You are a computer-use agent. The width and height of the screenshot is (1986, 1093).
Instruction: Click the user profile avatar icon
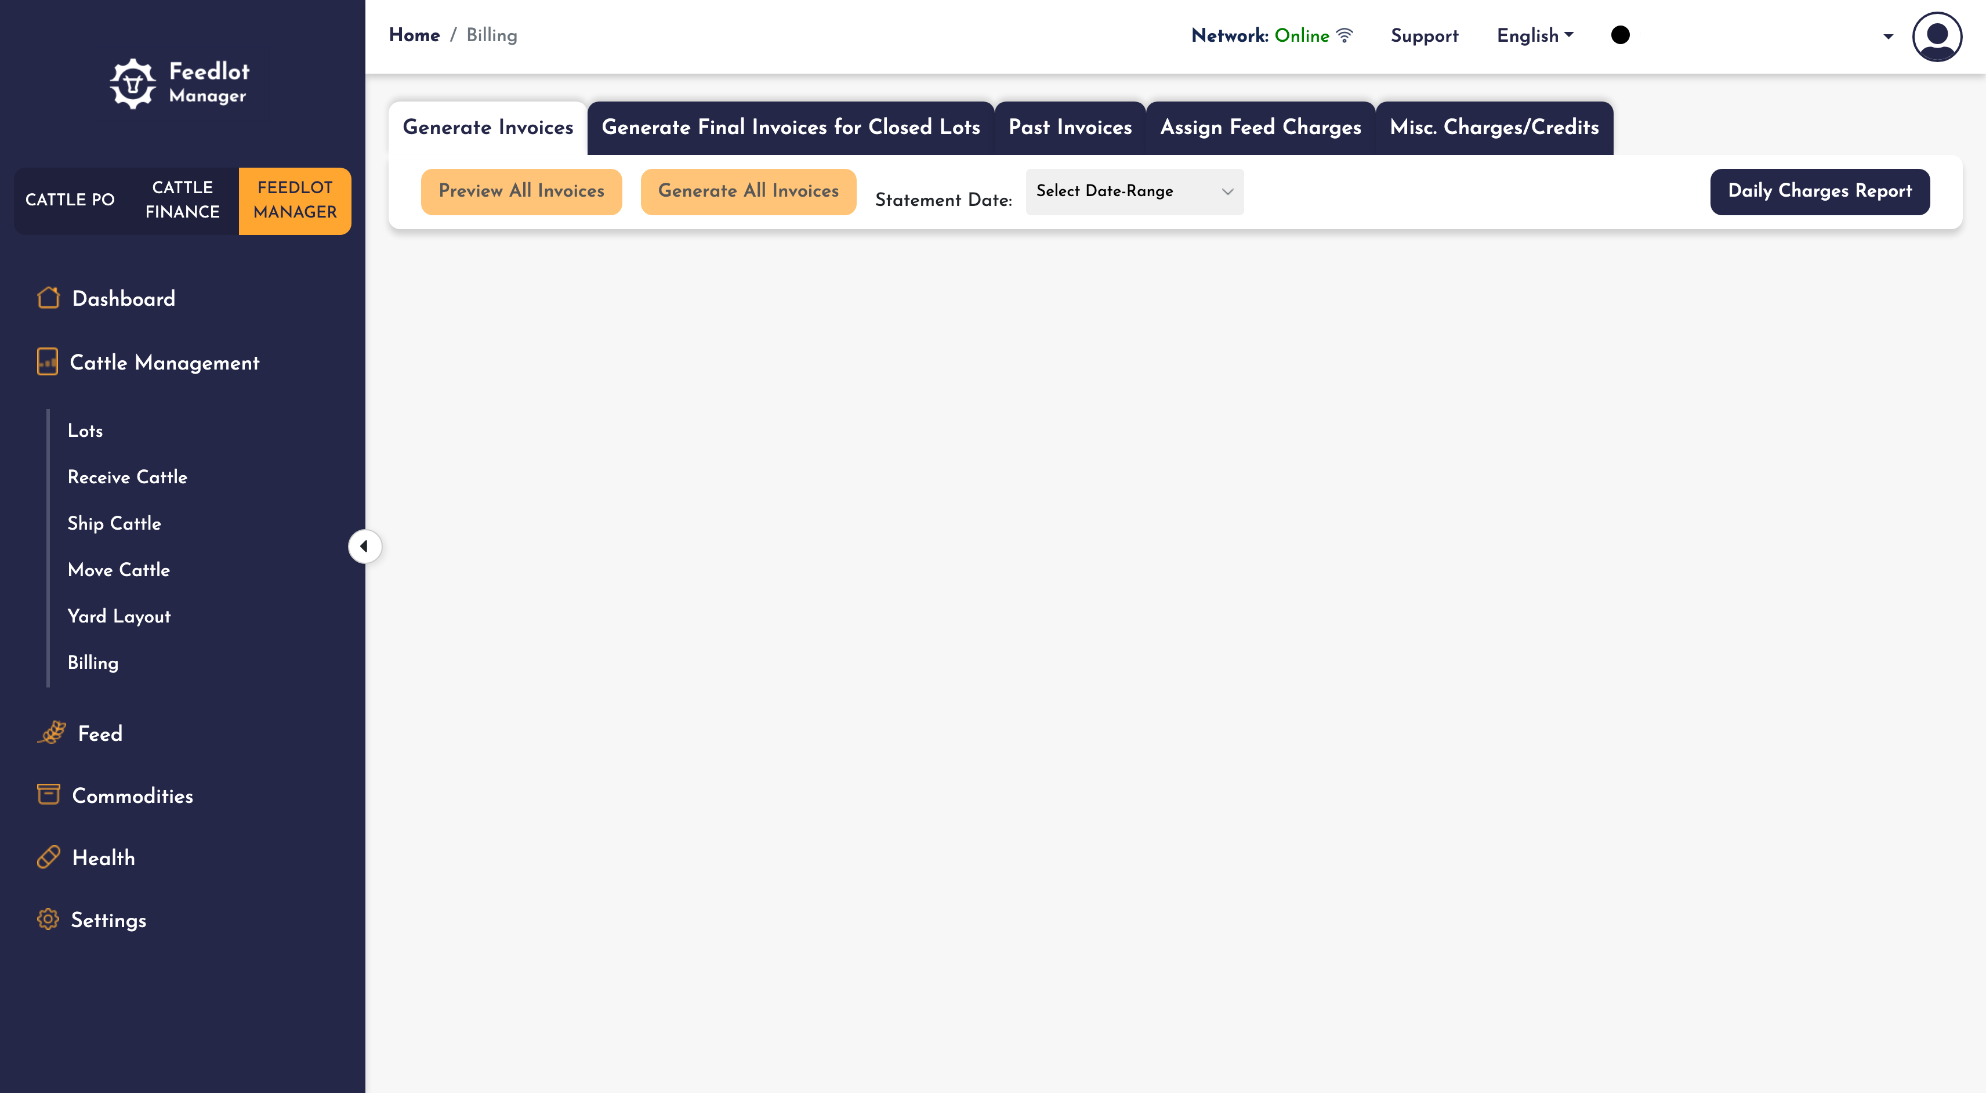point(1936,36)
